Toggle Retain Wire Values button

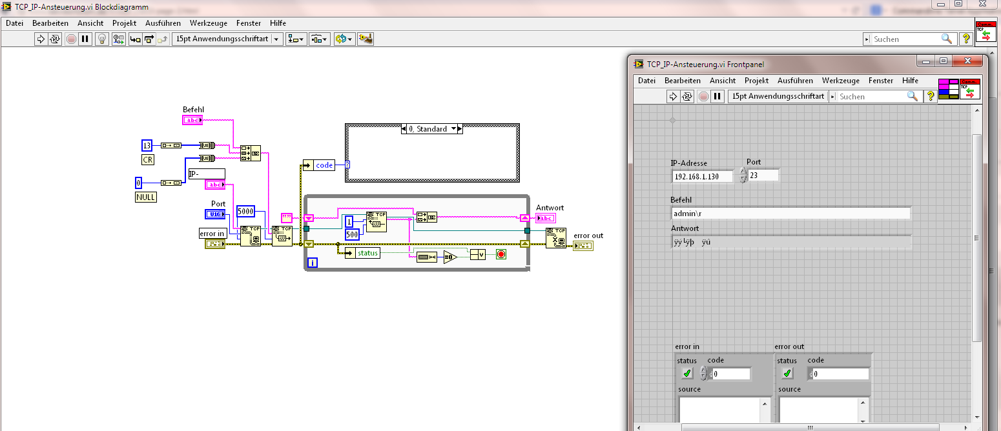coord(118,39)
